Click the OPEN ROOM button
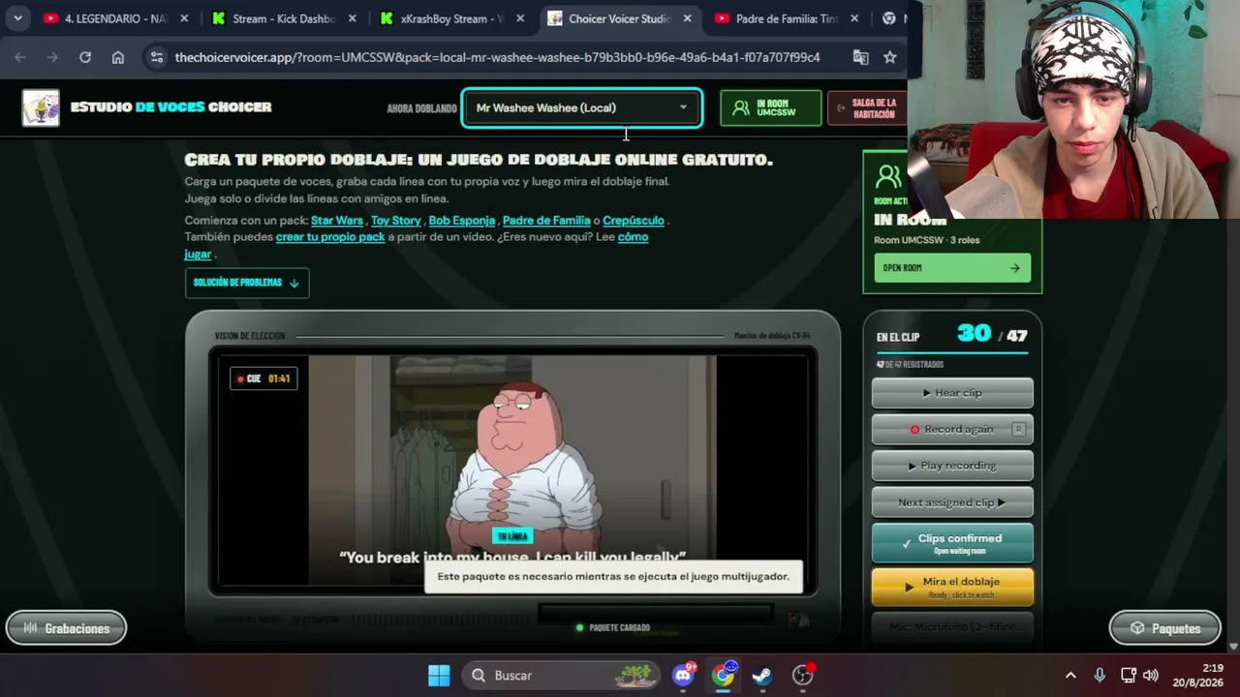The width and height of the screenshot is (1240, 697). click(952, 268)
